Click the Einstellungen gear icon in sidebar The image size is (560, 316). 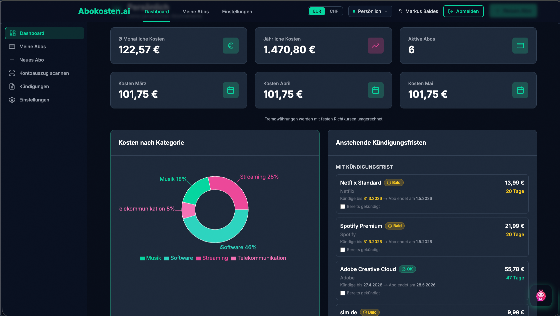click(12, 100)
